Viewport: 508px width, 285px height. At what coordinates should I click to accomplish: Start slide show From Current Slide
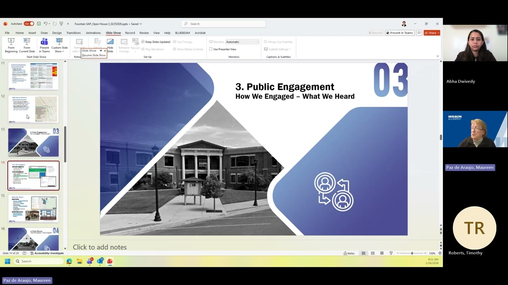pyautogui.click(x=27, y=46)
